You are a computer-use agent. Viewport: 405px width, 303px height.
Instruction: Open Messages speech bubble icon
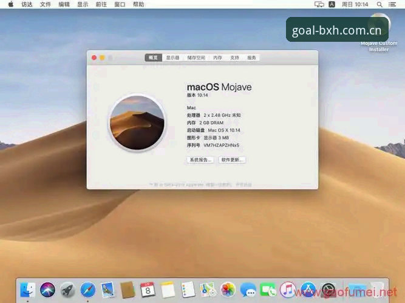(x=248, y=290)
